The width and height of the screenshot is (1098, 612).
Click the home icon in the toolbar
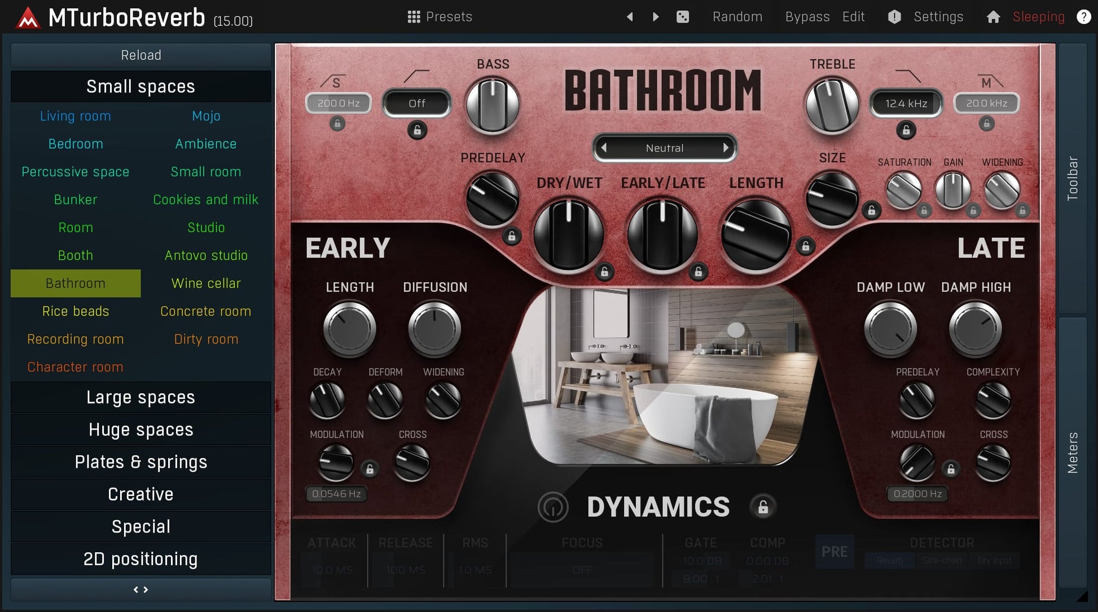pos(994,16)
